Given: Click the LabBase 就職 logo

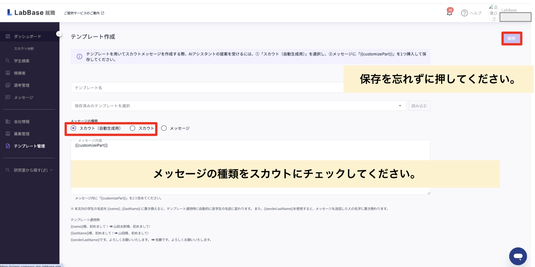Looking at the screenshot, I should pos(31,13).
